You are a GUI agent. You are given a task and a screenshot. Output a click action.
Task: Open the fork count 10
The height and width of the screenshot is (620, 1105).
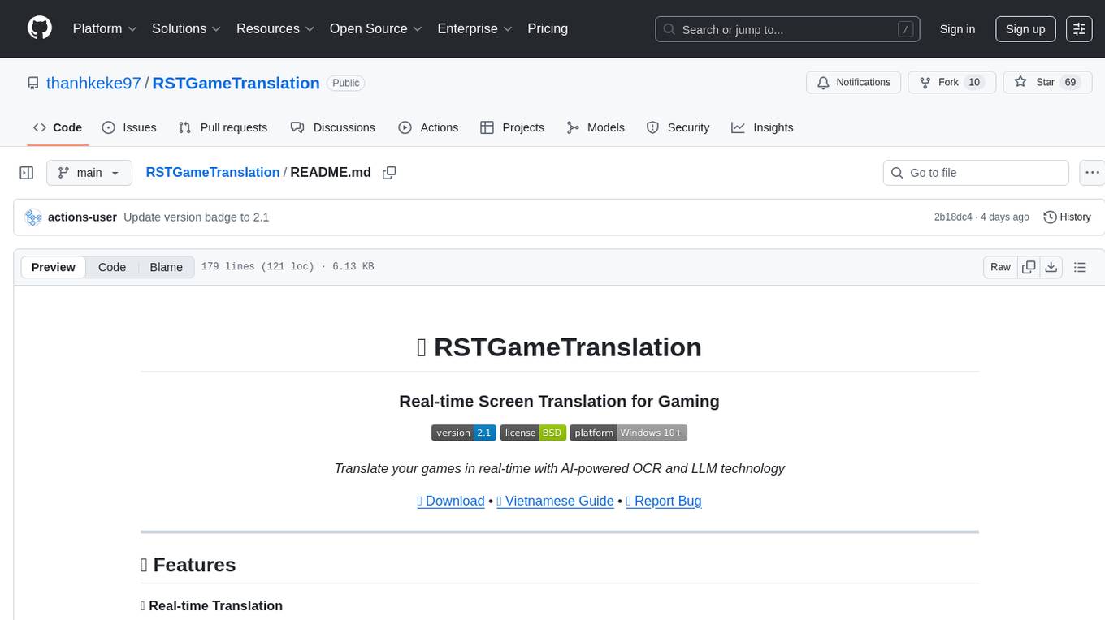coord(974,83)
